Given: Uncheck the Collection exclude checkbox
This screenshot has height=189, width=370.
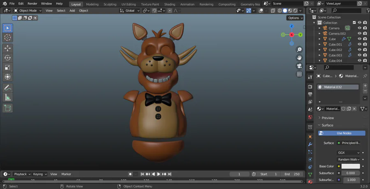Looking at the screenshot, I should click(354, 23).
